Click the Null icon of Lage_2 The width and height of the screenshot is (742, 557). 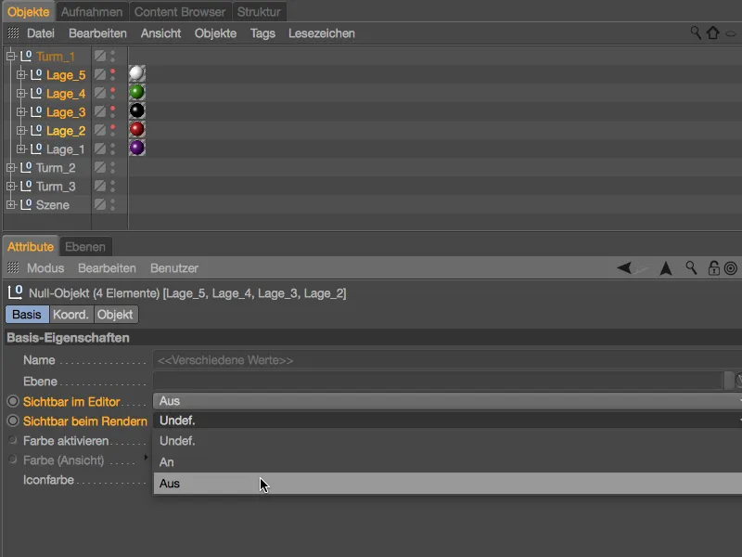pyautogui.click(x=36, y=130)
